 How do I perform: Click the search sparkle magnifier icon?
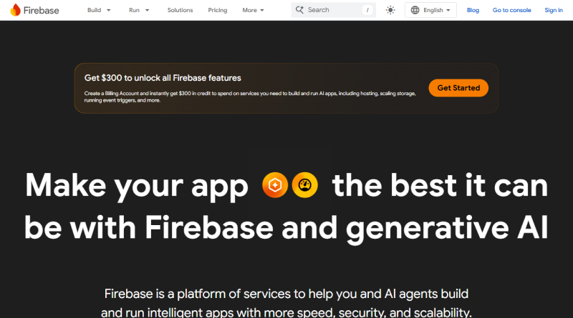click(x=299, y=10)
